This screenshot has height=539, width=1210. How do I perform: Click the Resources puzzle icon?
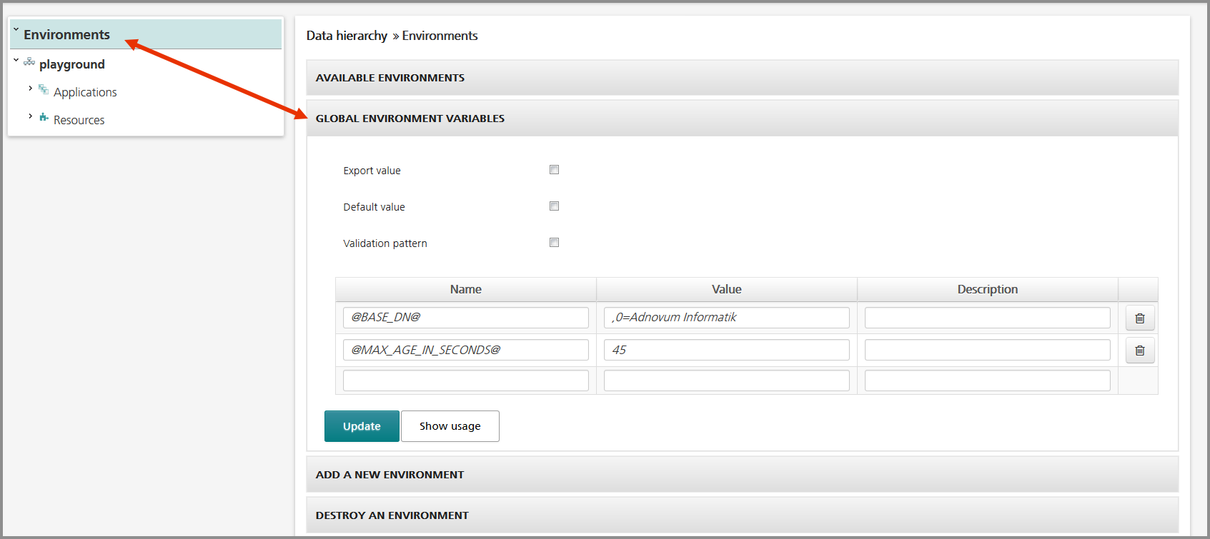point(44,117)
